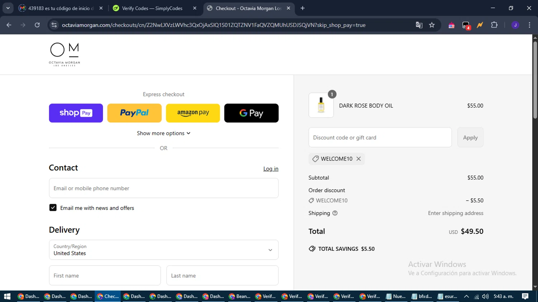
Task: Check out with Google Pay
Action: pos(251,113)
